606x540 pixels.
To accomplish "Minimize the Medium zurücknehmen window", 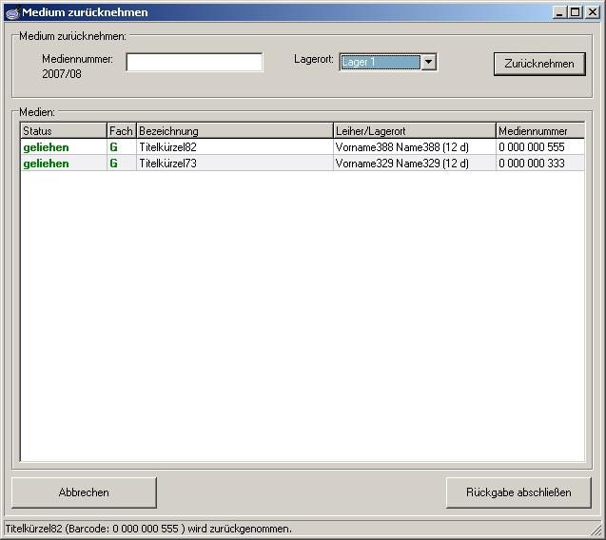I will [x=560, y=12].
